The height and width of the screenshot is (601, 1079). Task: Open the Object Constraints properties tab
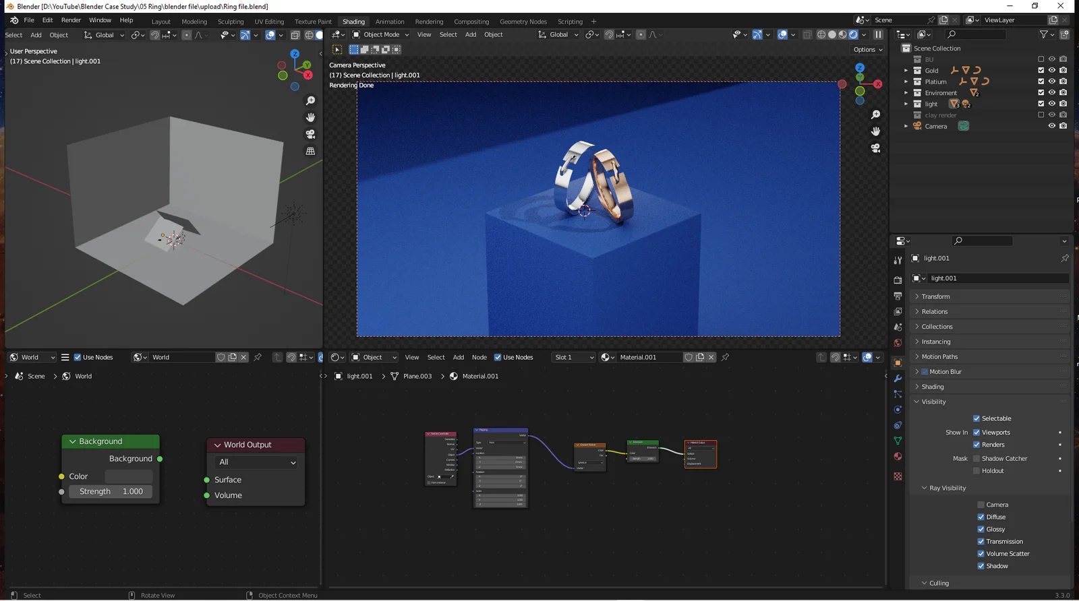coord(898,425)
